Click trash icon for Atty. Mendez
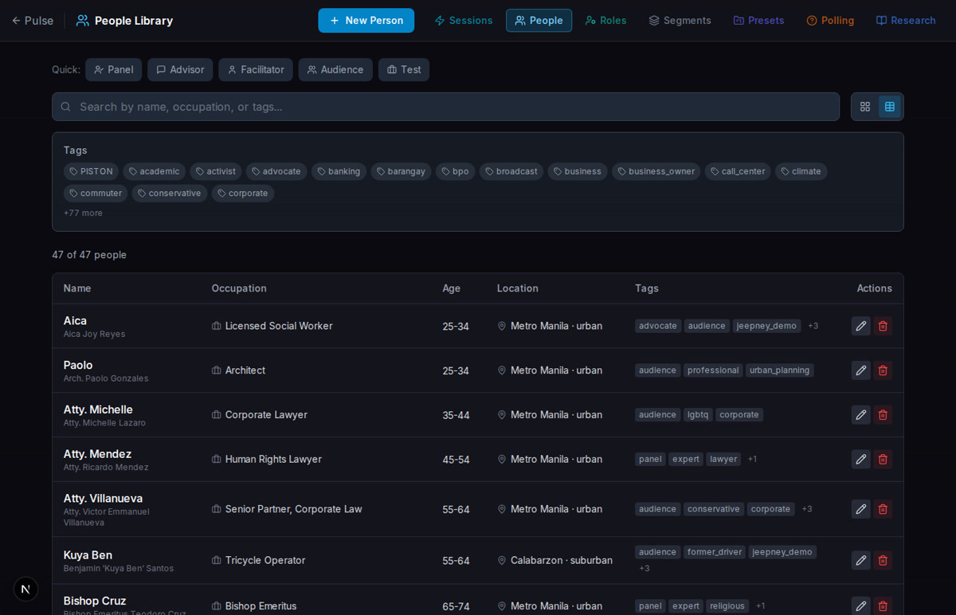 click(x=882, y=460)
